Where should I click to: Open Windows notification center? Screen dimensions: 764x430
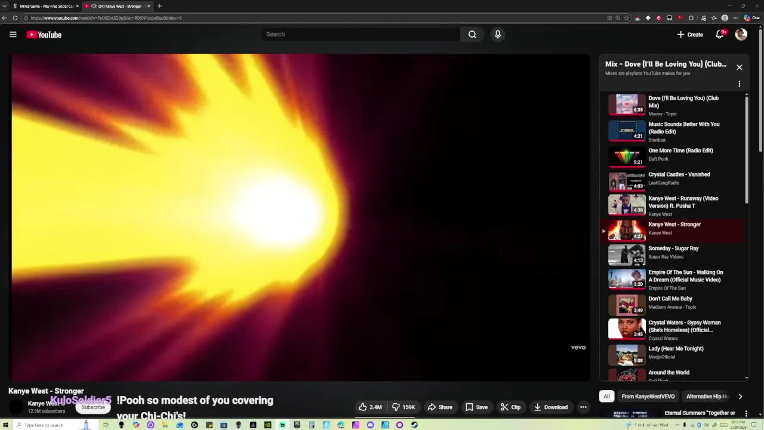pos(754,425)
